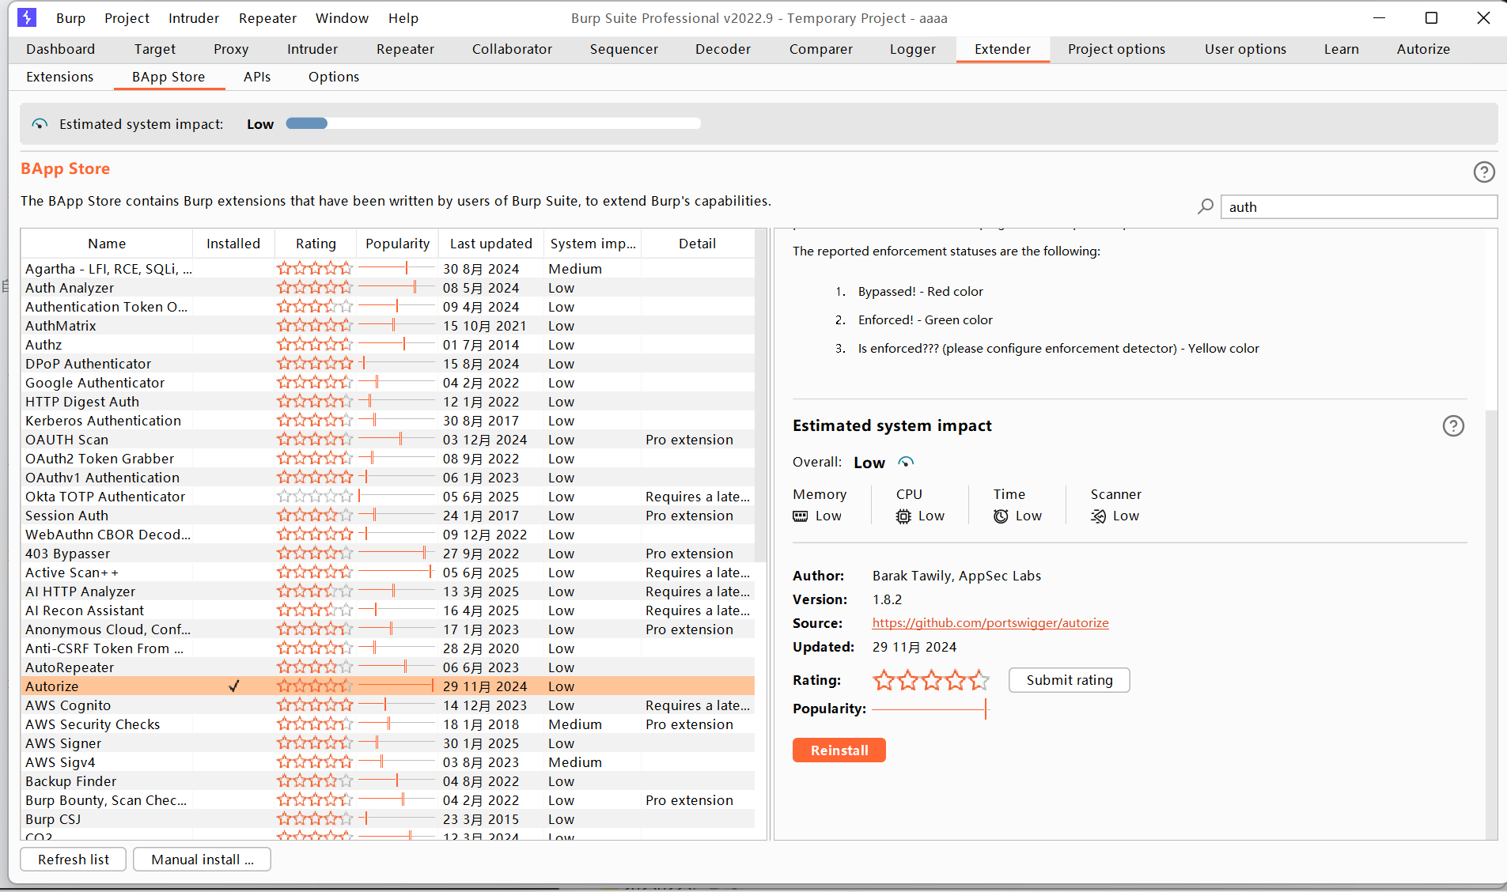Click the Reinstall button
The width and height of the screenshot is (1507, 892).
(839, 750)
